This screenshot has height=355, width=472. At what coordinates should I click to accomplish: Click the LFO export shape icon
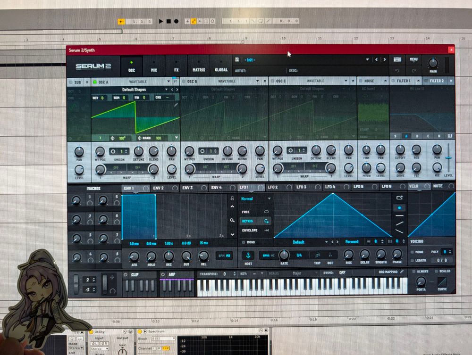[399, 198]
